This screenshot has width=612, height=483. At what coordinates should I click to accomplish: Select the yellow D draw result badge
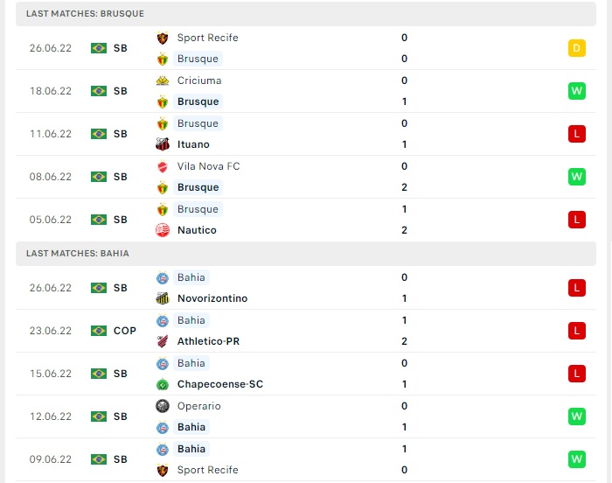click(x=577, y=48)
